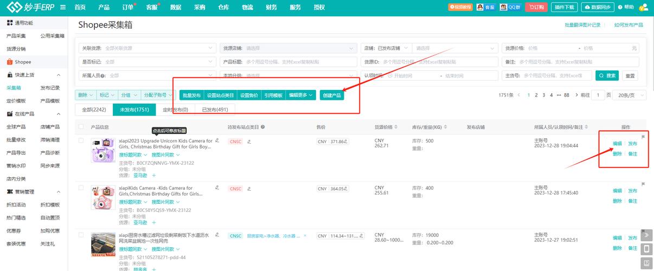Click the flag icon on the xiapiKids Camera row

pos(643,184)
